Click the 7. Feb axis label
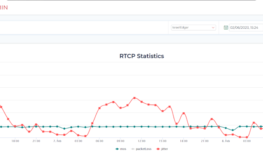The image size is (263, 164). (58, 141)
